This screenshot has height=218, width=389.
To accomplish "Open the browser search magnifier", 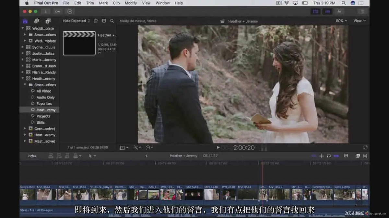I will point(112,21).
